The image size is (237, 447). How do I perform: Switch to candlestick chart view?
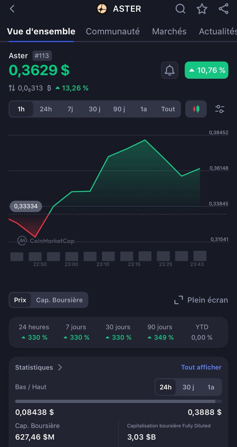point(196,109)
